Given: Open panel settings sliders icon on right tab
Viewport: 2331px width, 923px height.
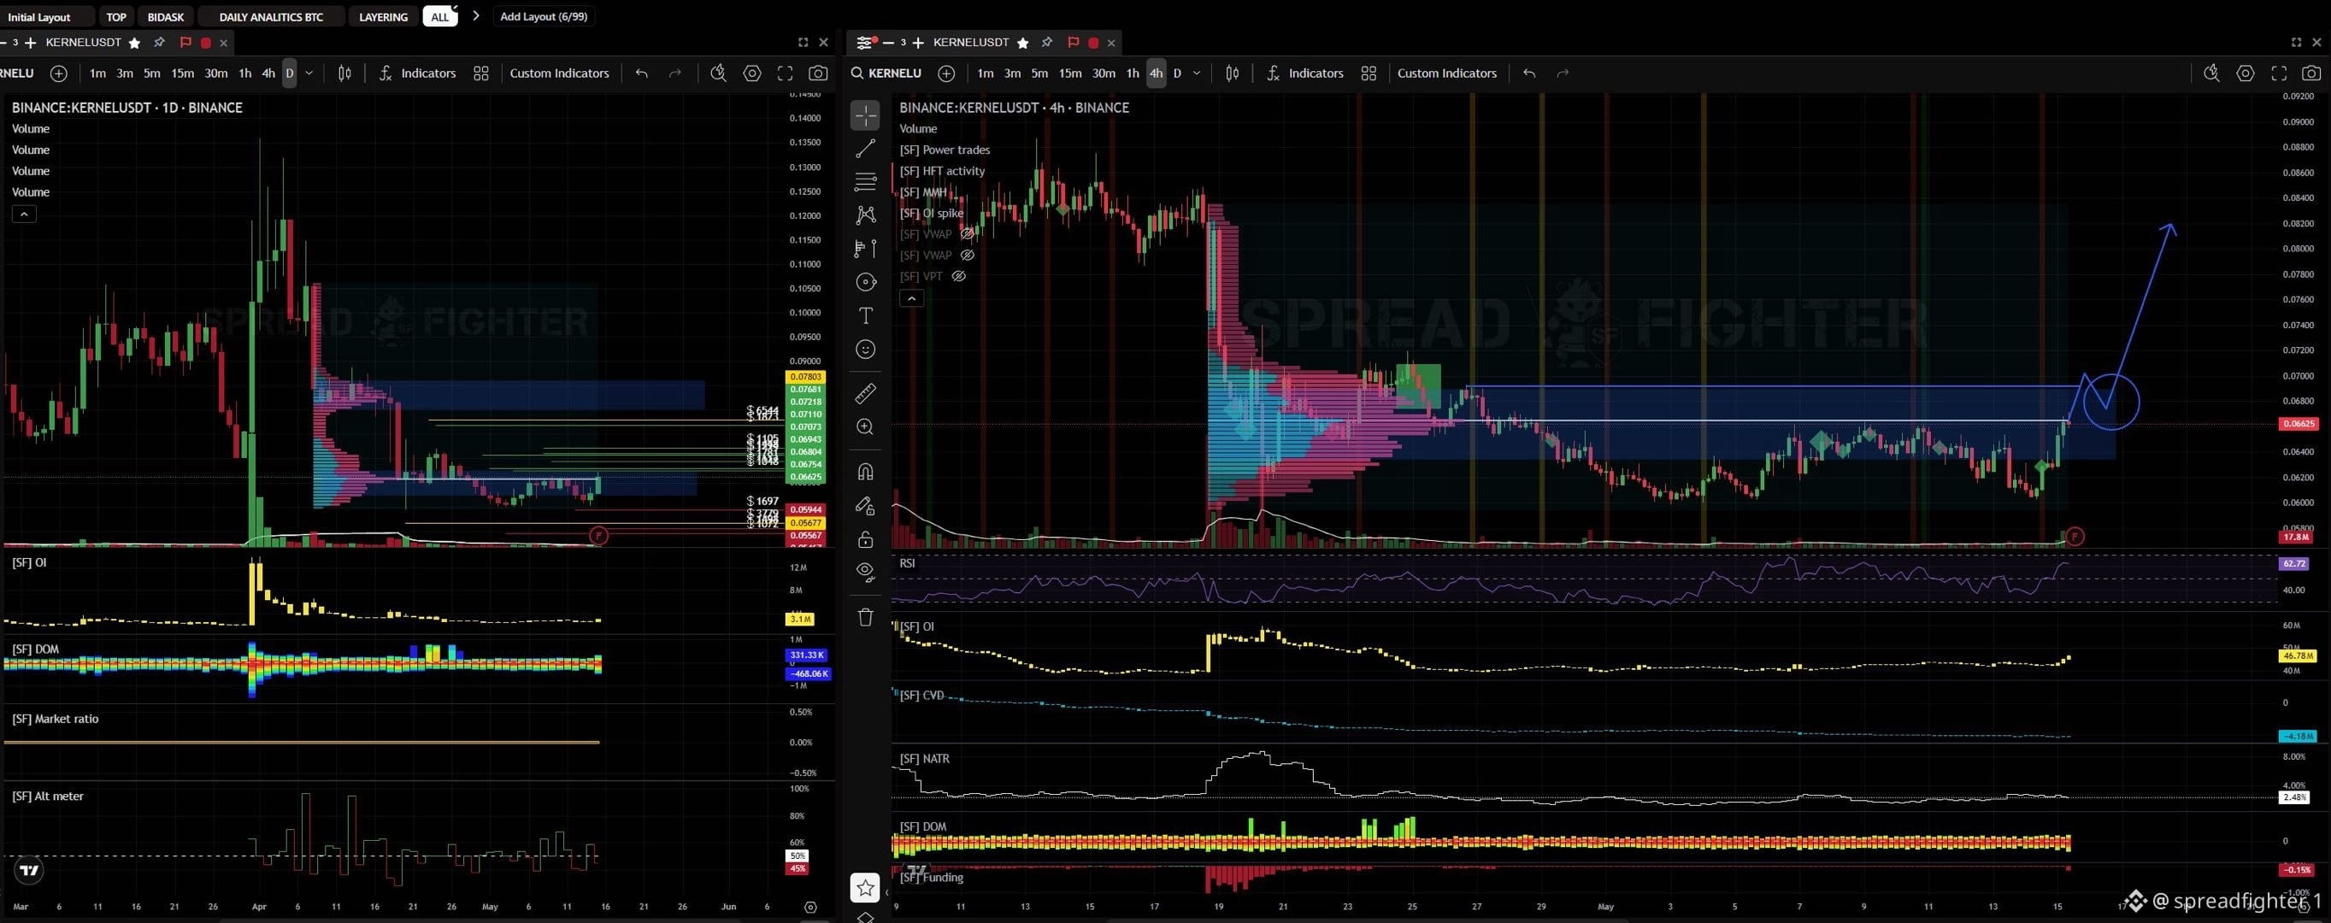Looking at the screenshot, I should (865, 43).
